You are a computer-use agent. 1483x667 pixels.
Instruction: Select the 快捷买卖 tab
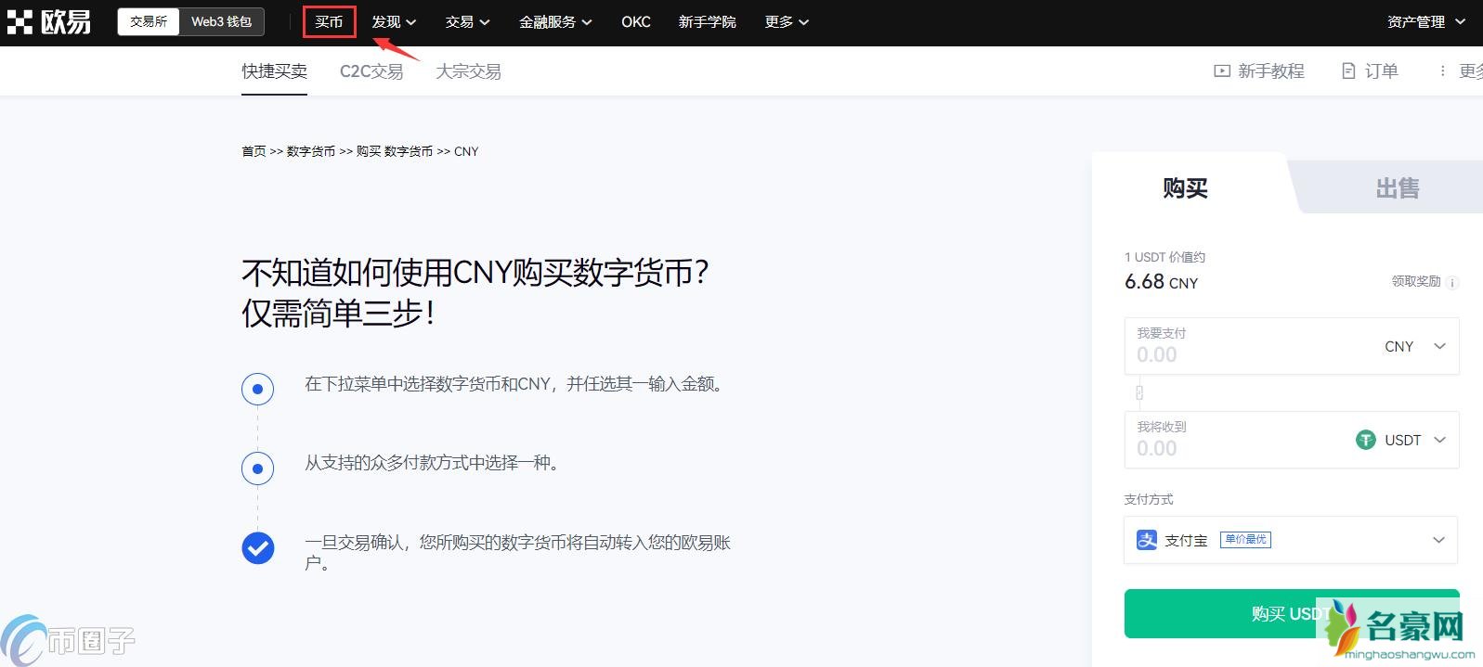click(x=274, y=71)
